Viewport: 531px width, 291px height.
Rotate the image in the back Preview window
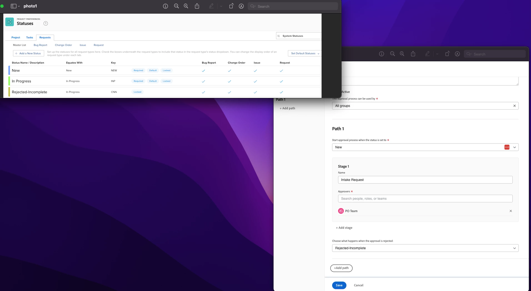pyautogui.click(x=447, y=54)
